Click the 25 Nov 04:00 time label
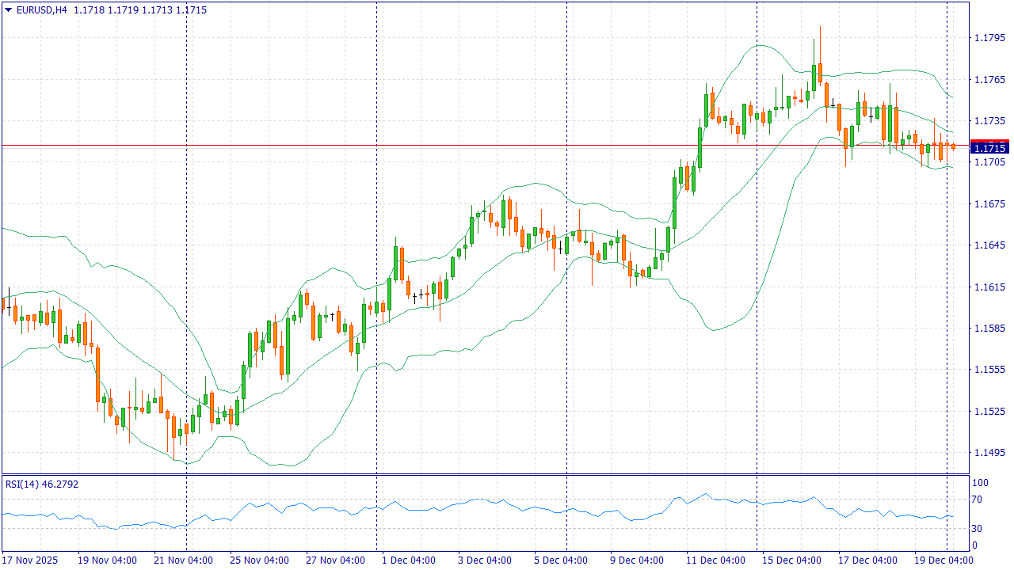Viewport: 1014px width, 570px height. click(259, 560)
